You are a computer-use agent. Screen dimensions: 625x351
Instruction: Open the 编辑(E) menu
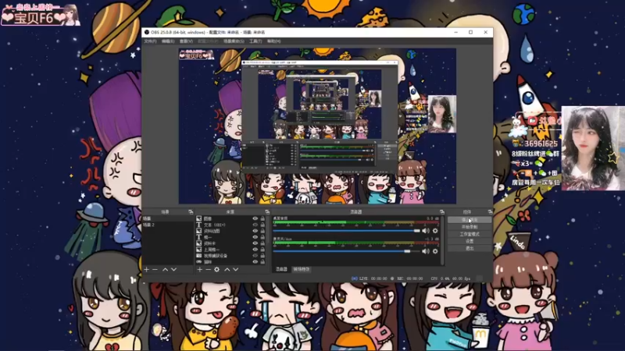pos(168,41)
